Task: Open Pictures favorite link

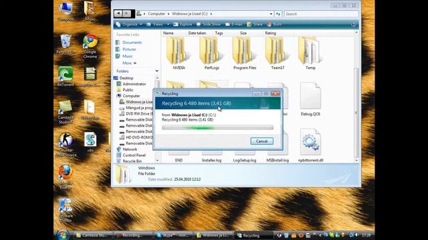Action: 129,49
